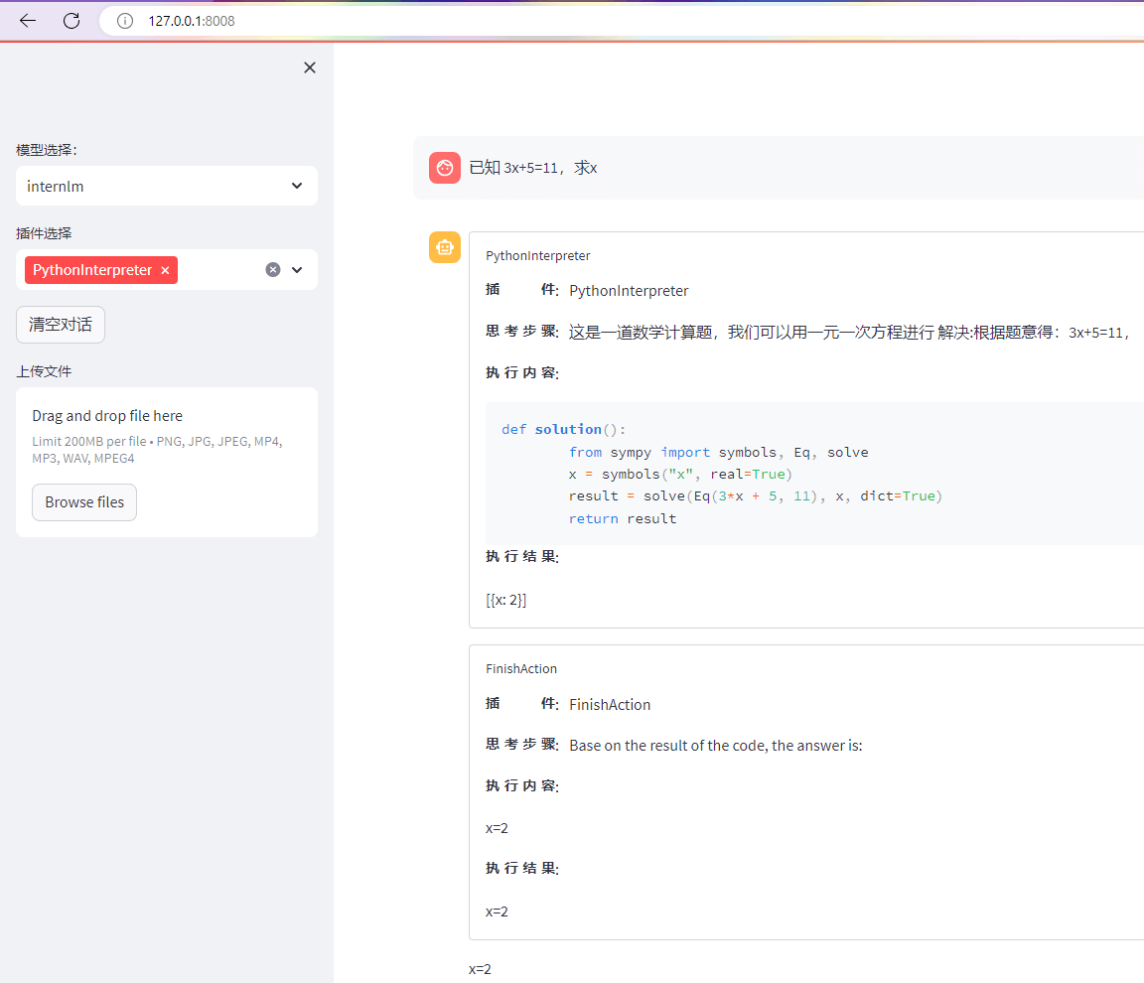Expand the plugin selection dropdown arrow
Viewport: 1144px width, 983px height.
[297, 270]
